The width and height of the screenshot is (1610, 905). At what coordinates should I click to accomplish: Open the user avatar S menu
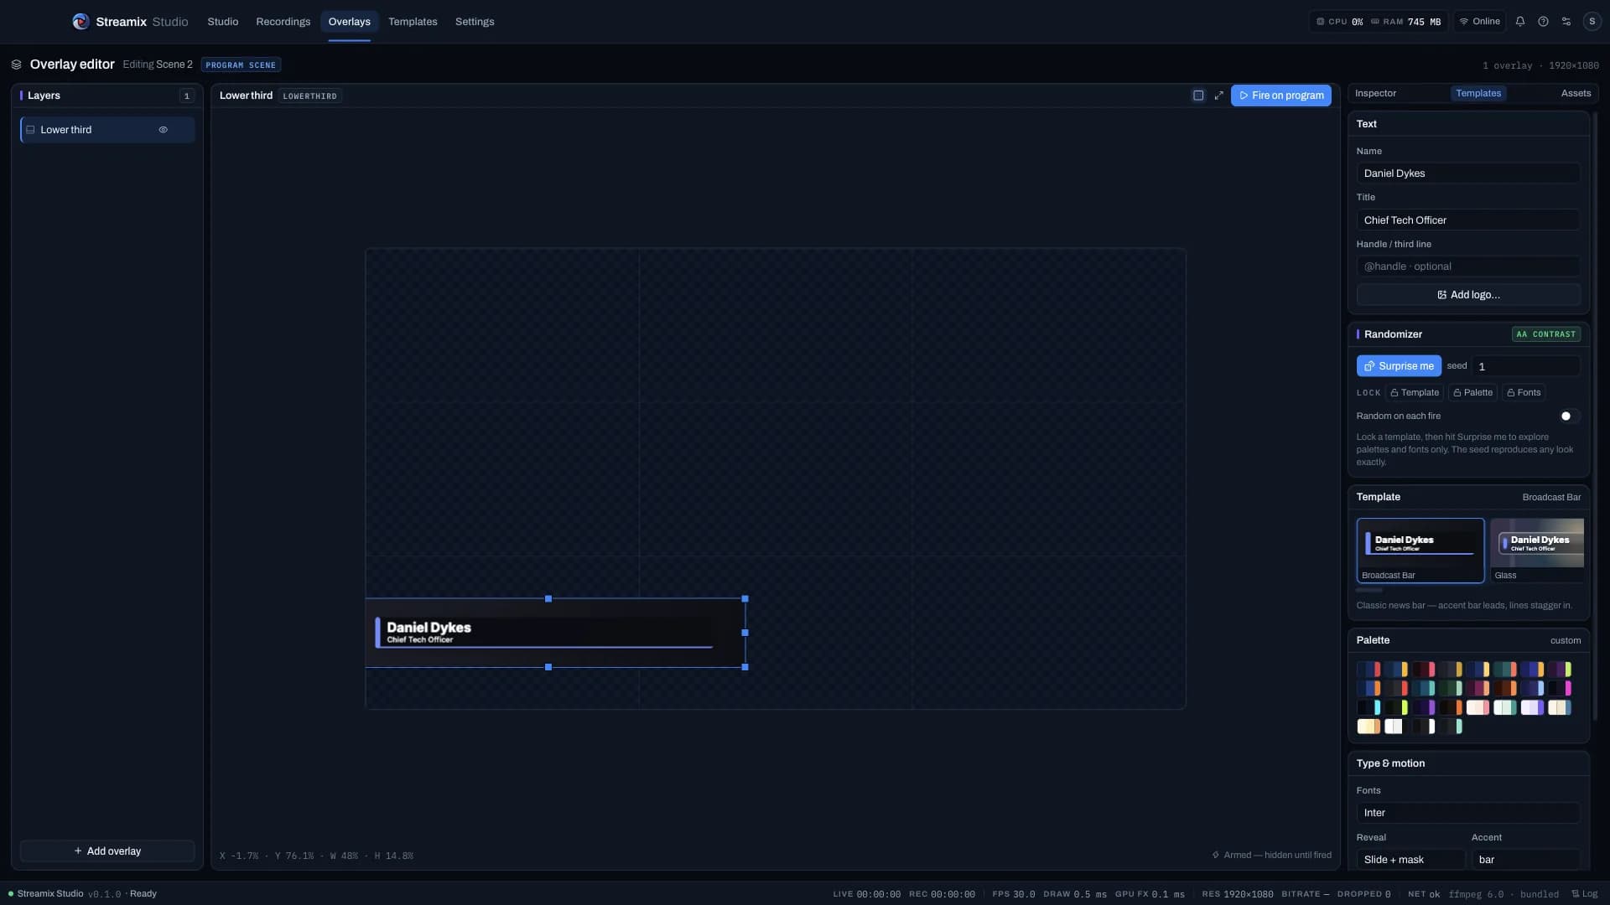point(1592,22)
